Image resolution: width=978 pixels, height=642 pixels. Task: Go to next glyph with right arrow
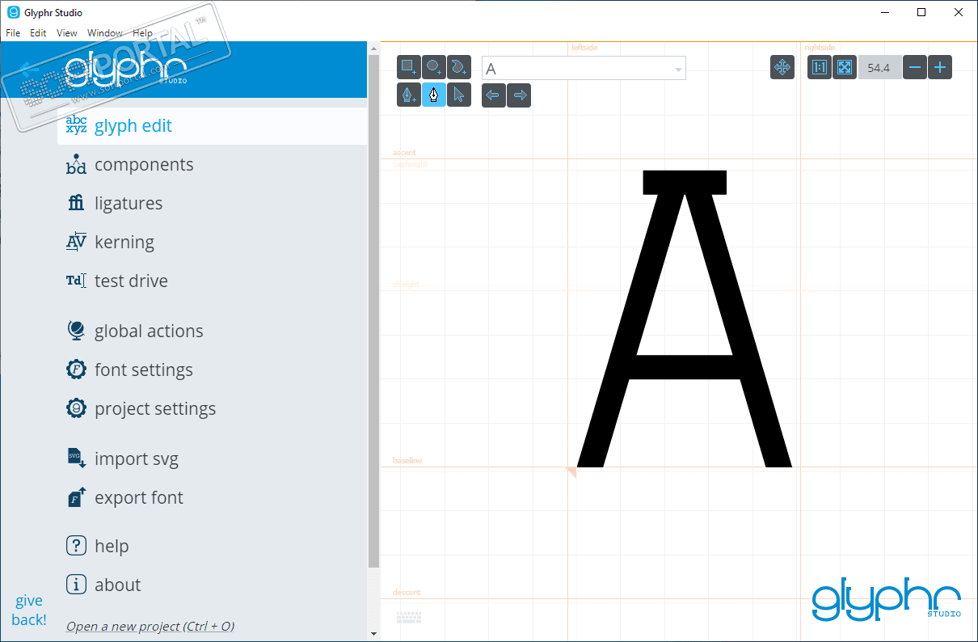click(x=519, y=95)
